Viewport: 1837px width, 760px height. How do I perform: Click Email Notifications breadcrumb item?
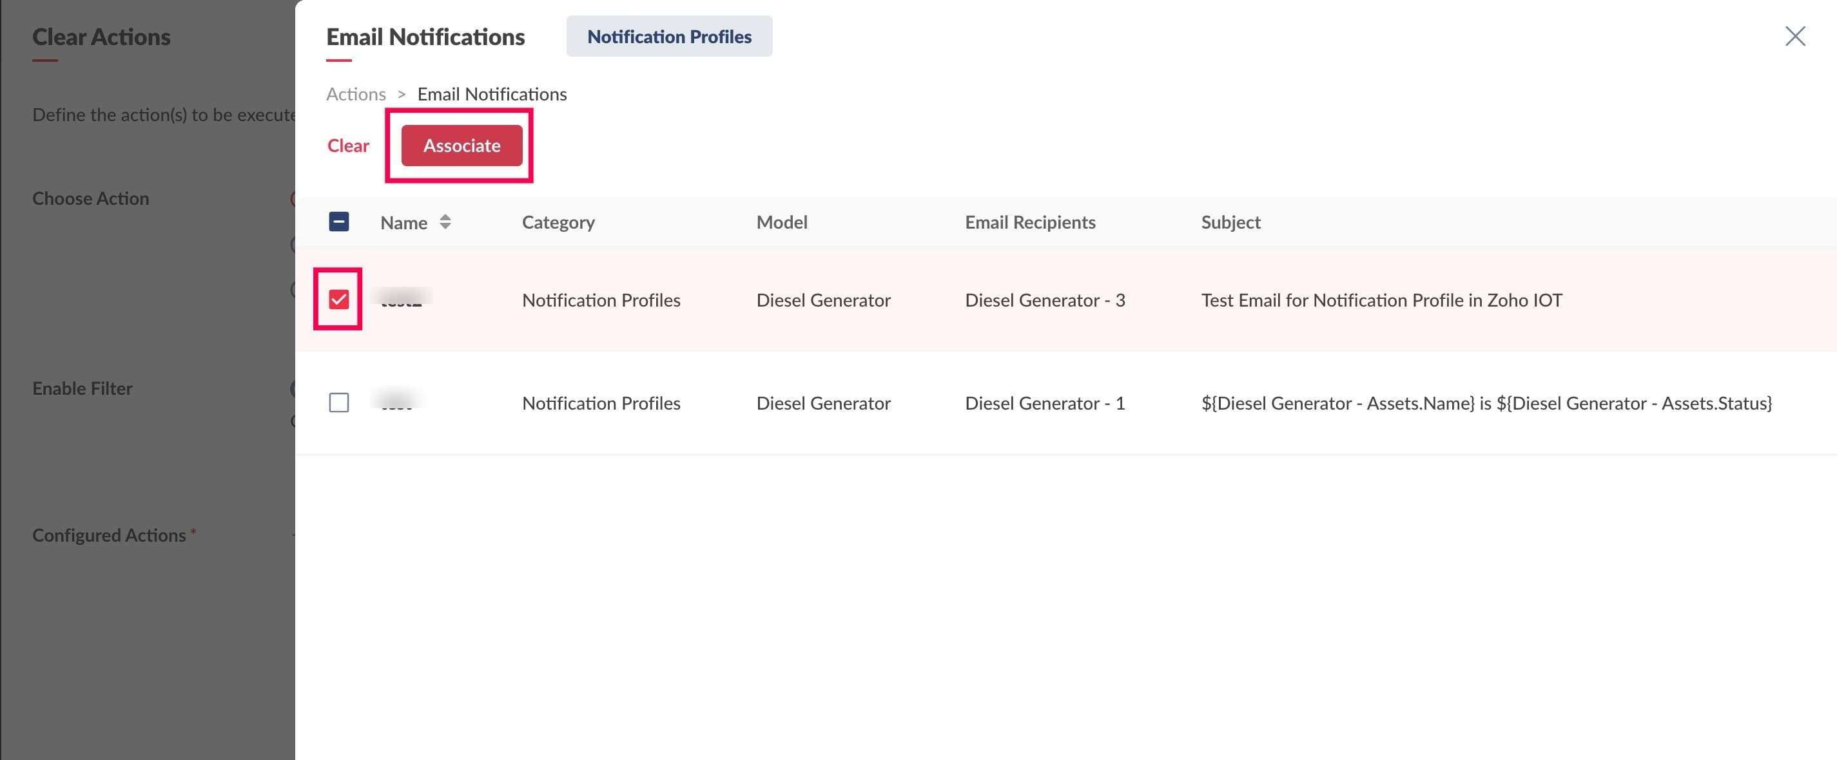tap(491, 94)
